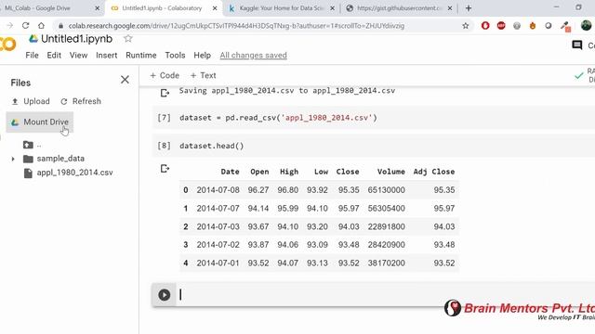This screenshot has width=595, height=334.
Task: Close the Kaggle tab
Action: [x=333, y=8]
